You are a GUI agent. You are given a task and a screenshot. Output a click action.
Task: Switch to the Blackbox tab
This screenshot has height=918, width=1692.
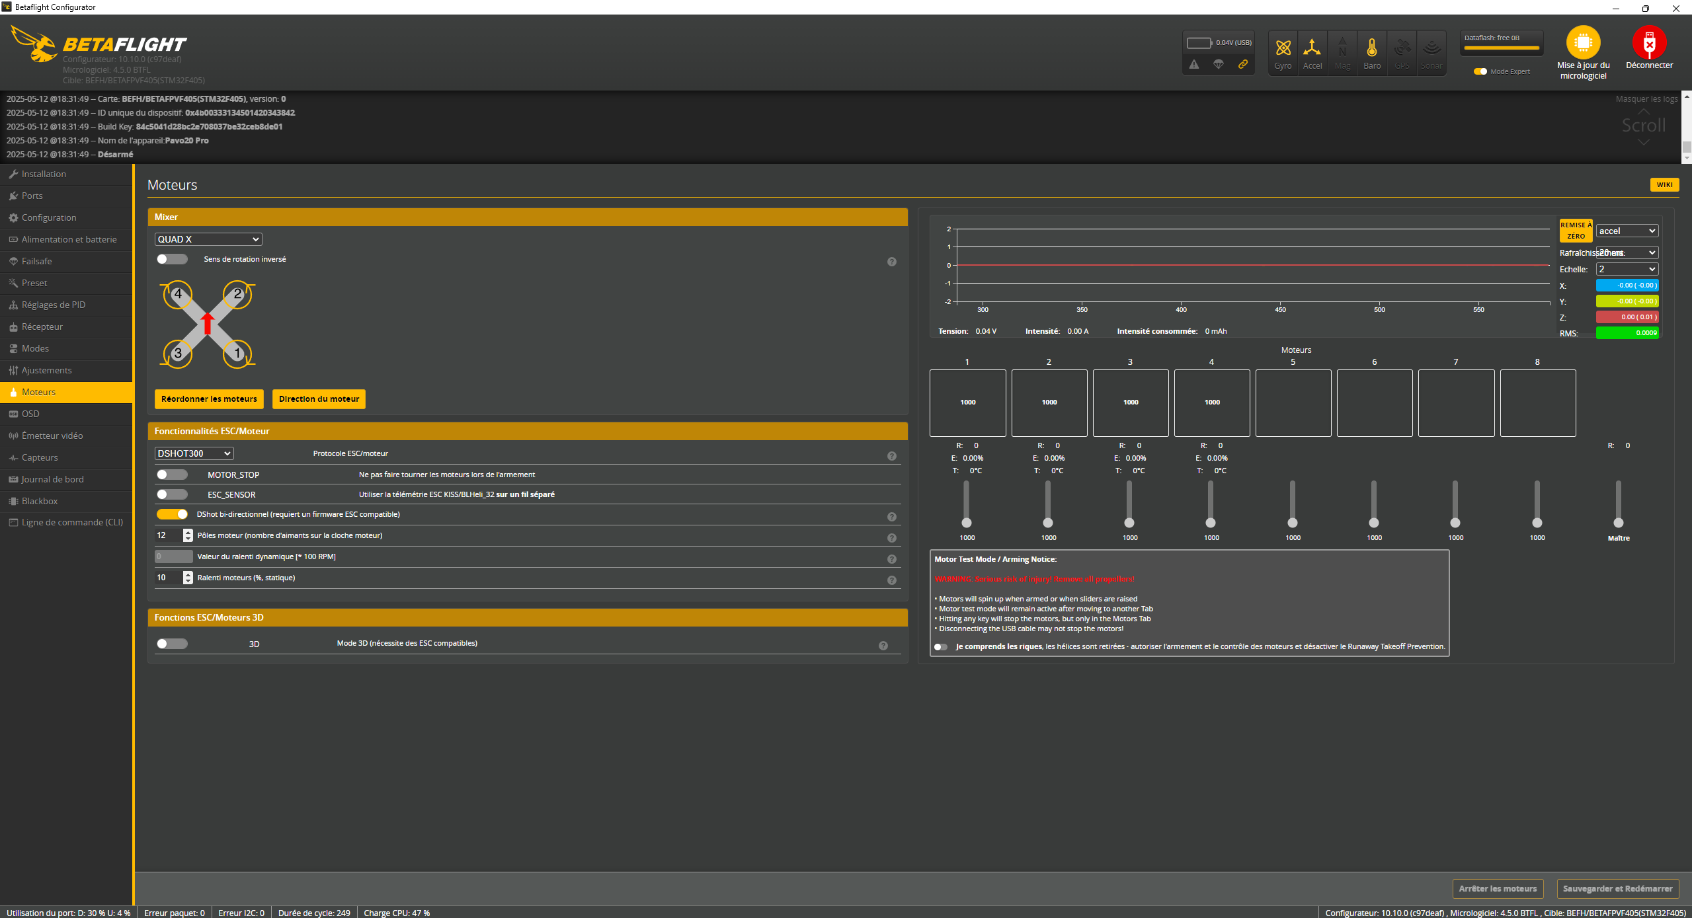[40, 501]
